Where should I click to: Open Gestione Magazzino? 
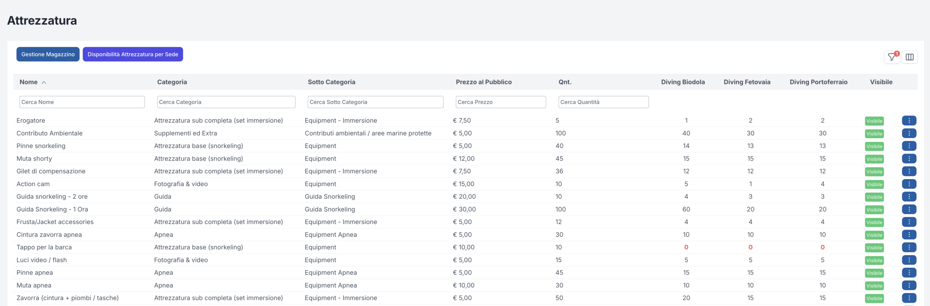48,54
